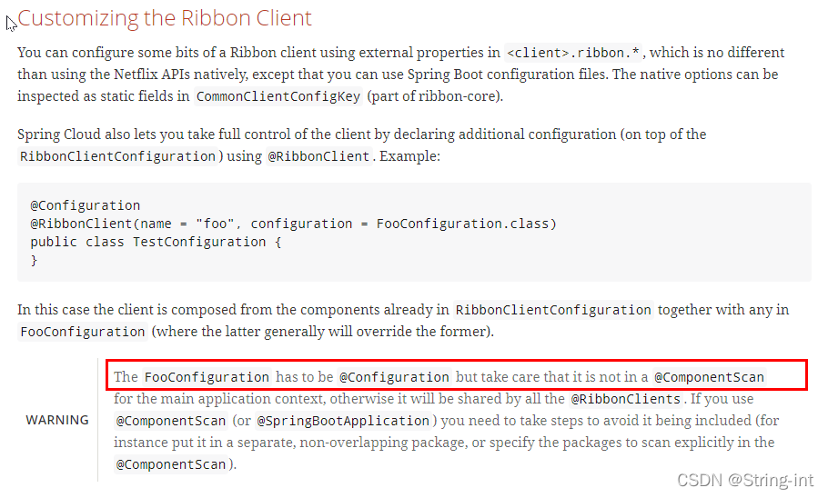
Task: Click the @RibbonClients inline code
Action: click(625, 399)
